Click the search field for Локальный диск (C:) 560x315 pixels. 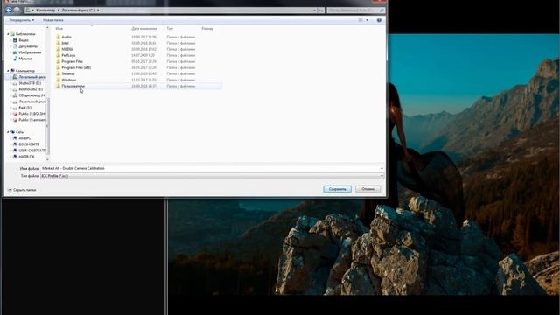coord(356,10)
